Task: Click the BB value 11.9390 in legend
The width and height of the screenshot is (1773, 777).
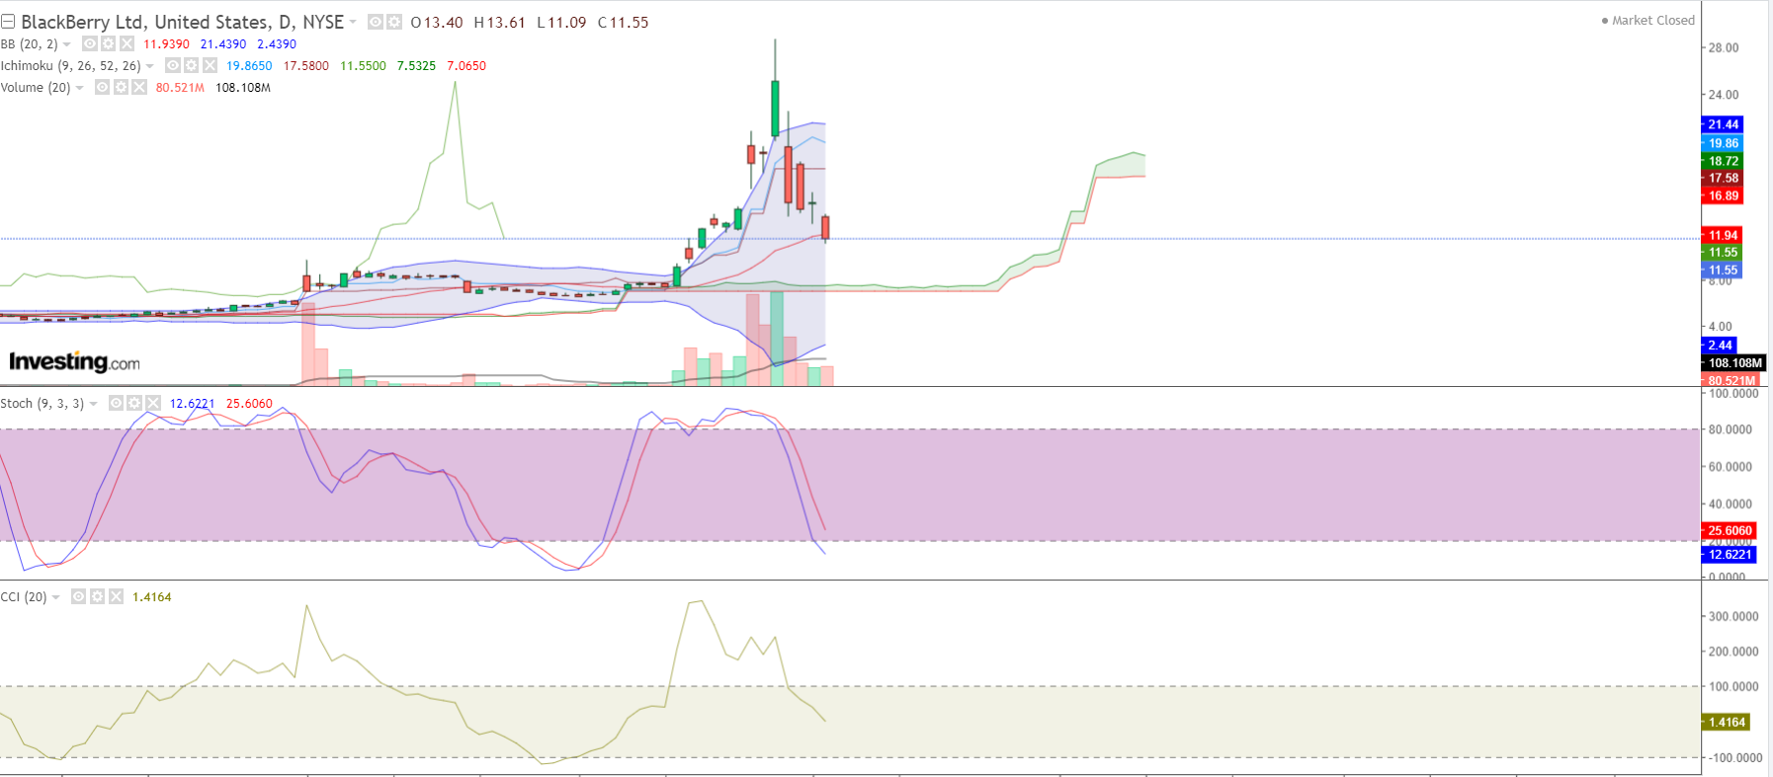Action: 166,44
